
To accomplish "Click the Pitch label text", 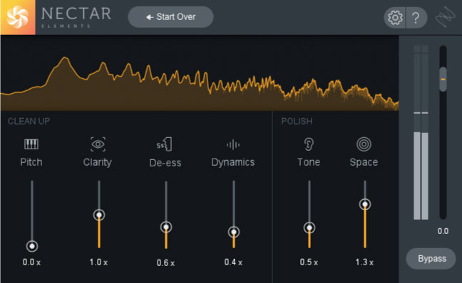I will 31,162.
